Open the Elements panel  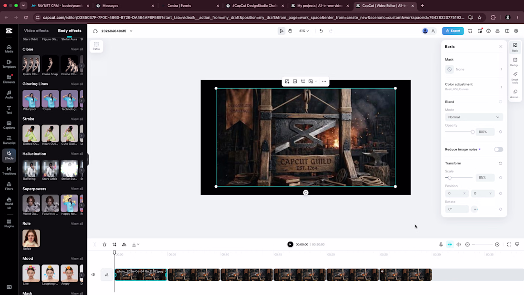coord(9,79)
